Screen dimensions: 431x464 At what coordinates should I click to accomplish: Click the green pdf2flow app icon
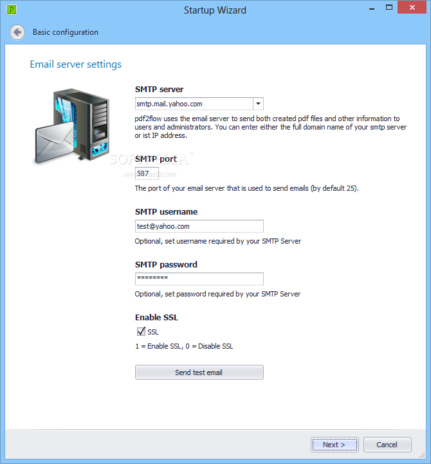coord(12,10)
